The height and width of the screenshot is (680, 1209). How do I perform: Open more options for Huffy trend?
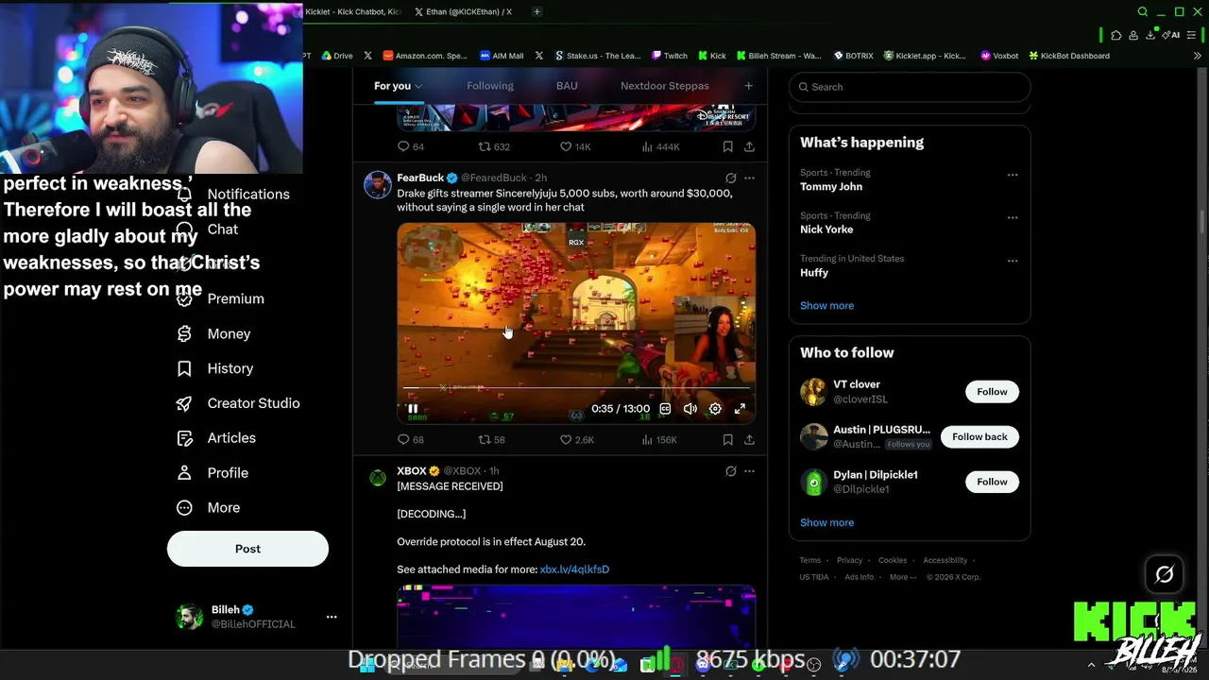coord(1013,261)
